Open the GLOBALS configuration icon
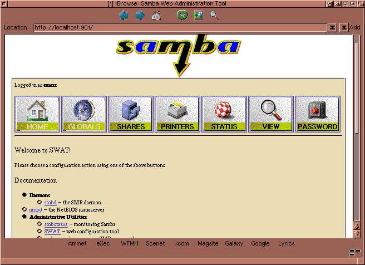 click(x=84, y=114)
